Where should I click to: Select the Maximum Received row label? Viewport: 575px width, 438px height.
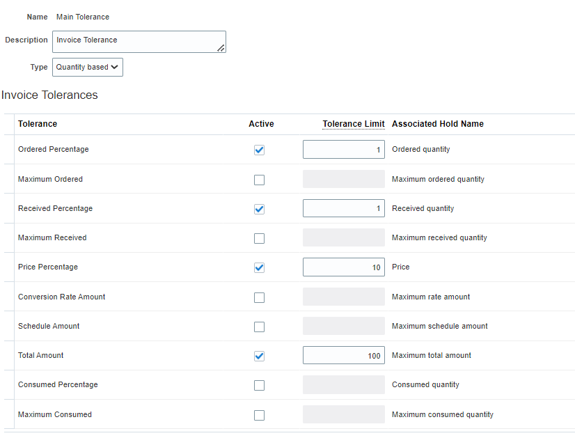[52, 237]
